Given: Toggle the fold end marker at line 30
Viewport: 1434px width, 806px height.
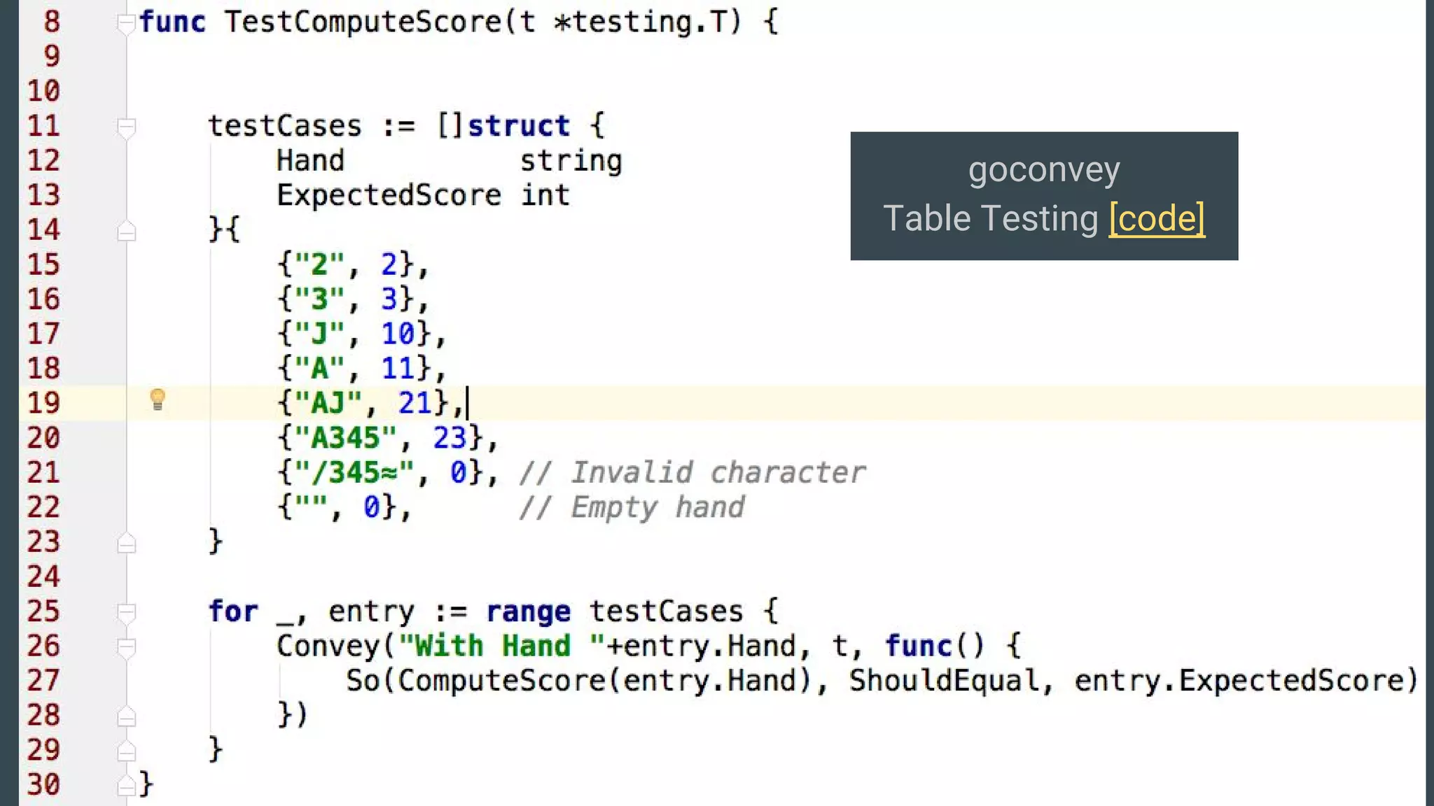Looking at the screenshot, I should pos(126,786).
